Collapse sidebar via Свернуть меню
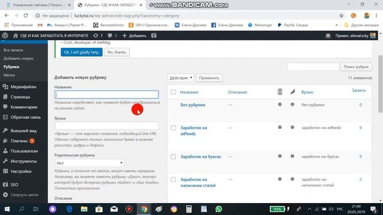This screenshot has height=215, width=383. (x=21, y=195)
